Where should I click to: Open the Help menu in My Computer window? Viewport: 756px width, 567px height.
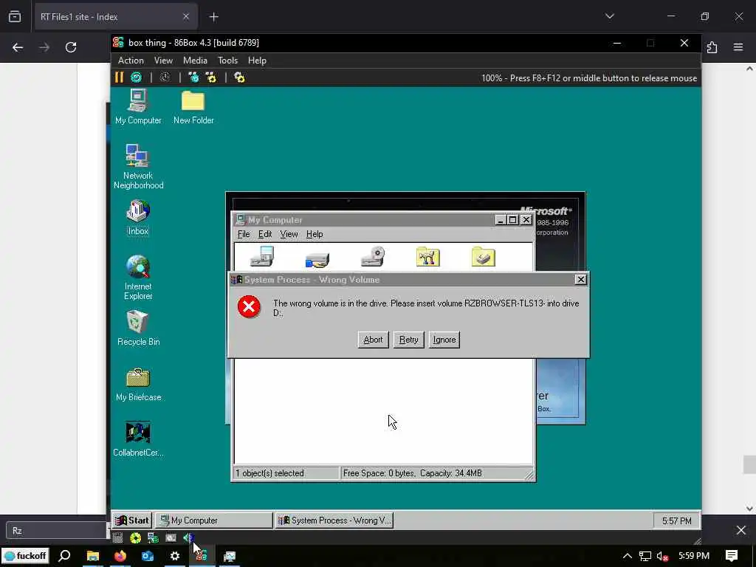[x=315, y=234]
